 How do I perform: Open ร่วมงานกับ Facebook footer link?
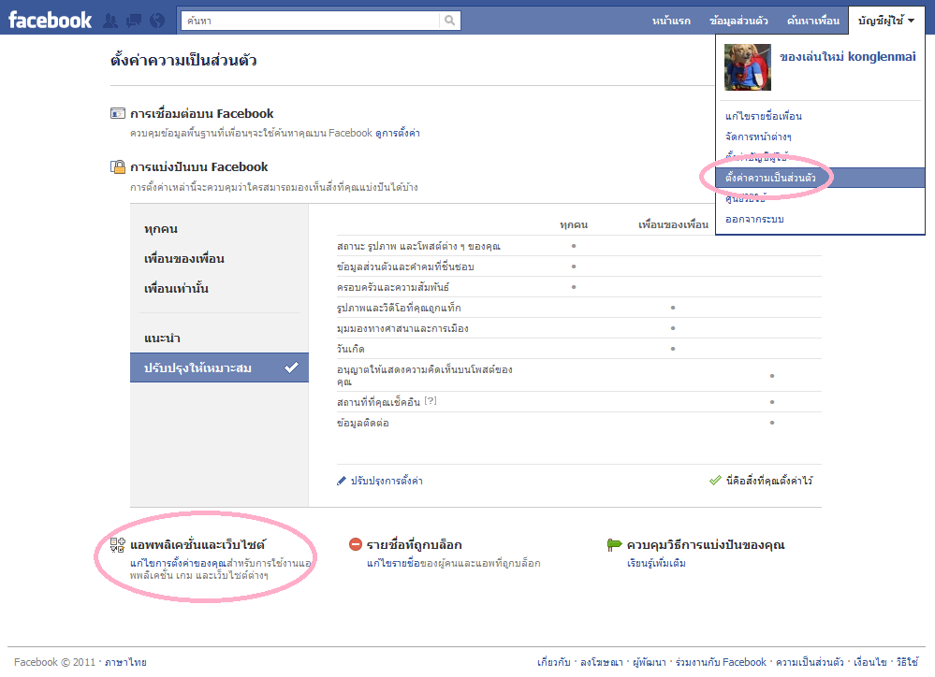click(721, 662)
